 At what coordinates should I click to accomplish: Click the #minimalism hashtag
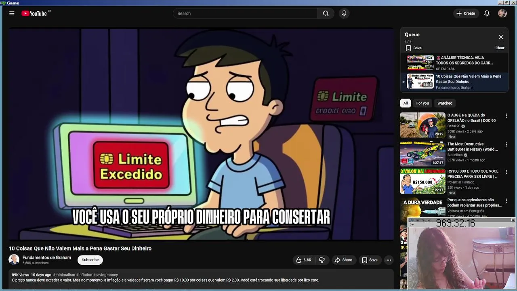pyautogui.click(x=64, y=275)
